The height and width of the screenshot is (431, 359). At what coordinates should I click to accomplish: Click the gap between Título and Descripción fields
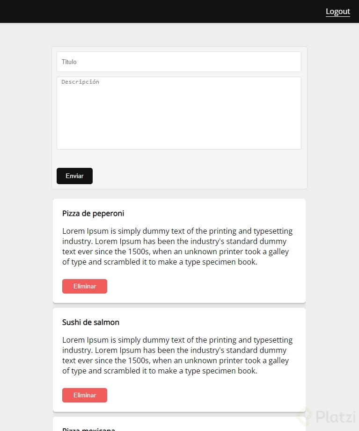[x=179, y=74]
